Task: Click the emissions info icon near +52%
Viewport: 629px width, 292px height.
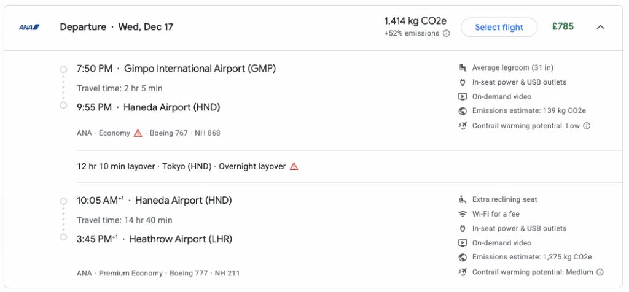Action: coord(447,34)
